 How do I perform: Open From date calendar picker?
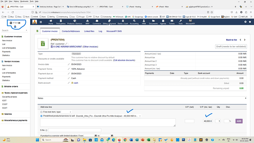tap(96, 136)
